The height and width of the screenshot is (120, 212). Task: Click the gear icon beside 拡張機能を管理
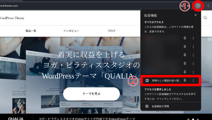pyautogui.click(x=147, y=106)
